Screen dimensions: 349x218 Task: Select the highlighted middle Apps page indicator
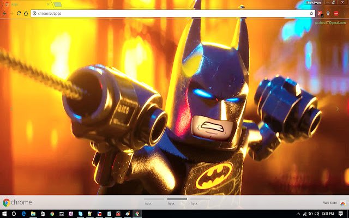(177, 201)
